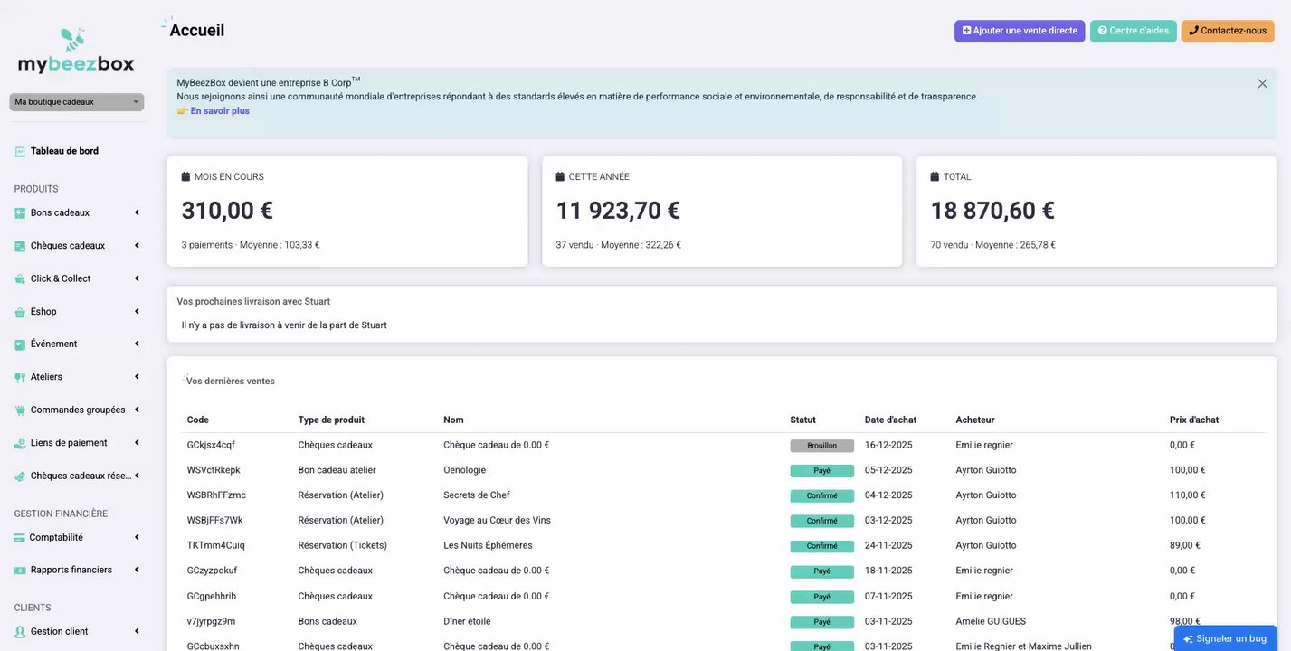Image resolution: width=1291 pixels, height=651 pixels.
Task: Click the Réservation (Tickets) product type
Action: coord(342,545)
